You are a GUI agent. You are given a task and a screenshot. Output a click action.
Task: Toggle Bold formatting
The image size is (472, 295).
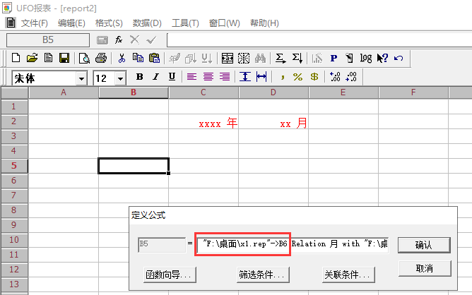(139, 77)
